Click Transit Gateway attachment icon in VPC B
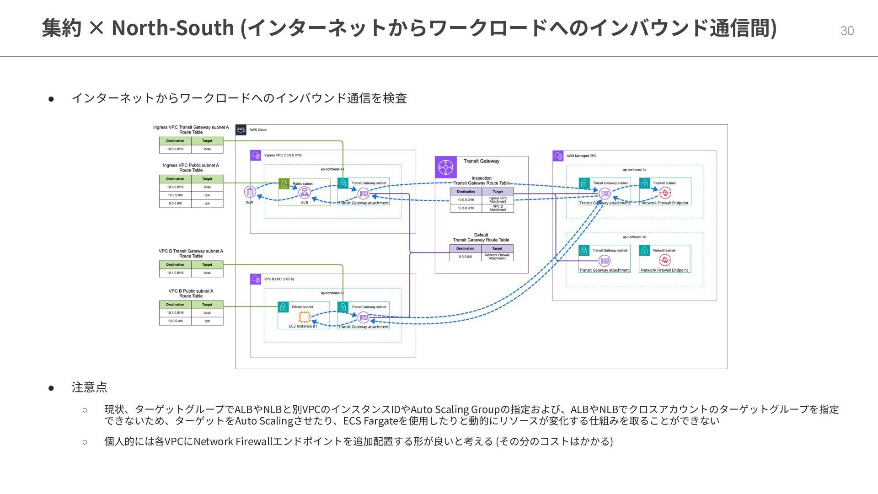This screenshot has width=878, height=494. point(363,317)
